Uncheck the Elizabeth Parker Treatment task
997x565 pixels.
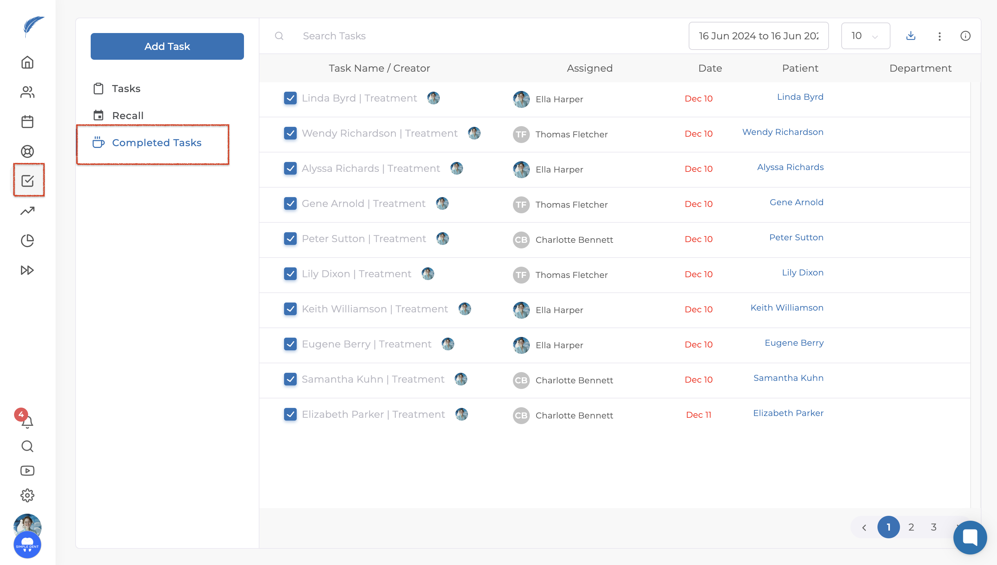pyautogui.click(x=290, y=414)
